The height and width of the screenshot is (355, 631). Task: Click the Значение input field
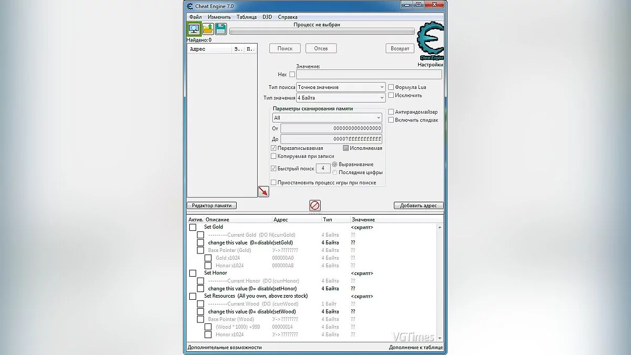point(369,75)
